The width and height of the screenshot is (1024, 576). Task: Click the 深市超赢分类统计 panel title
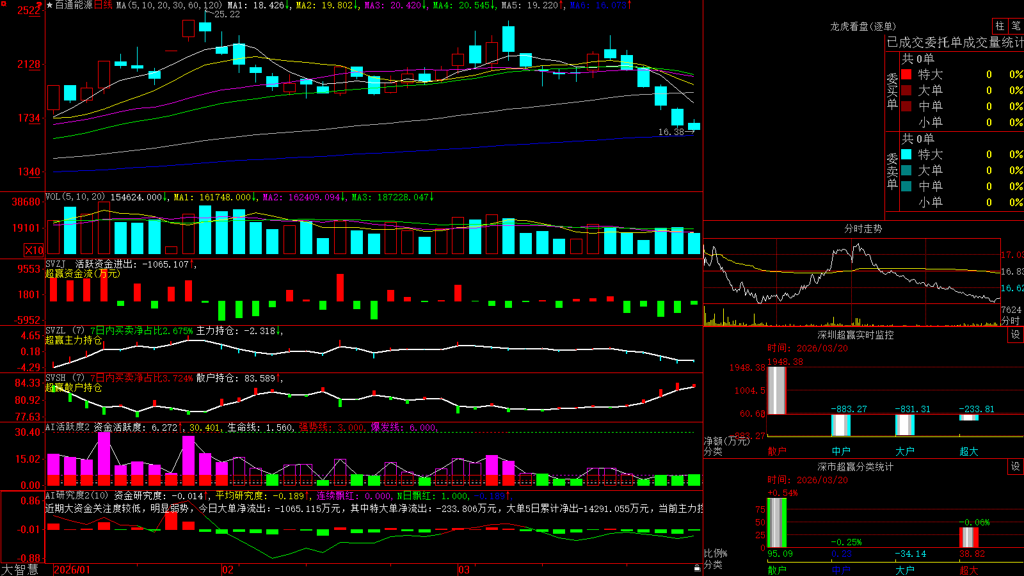tap(856, 467)
